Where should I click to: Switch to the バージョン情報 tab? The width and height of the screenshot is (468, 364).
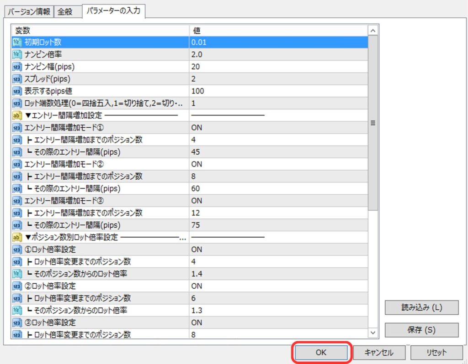28,12
